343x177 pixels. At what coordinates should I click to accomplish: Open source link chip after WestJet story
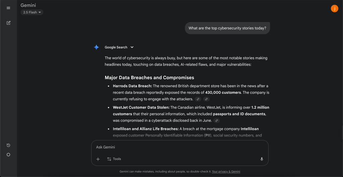click(217, 121)
